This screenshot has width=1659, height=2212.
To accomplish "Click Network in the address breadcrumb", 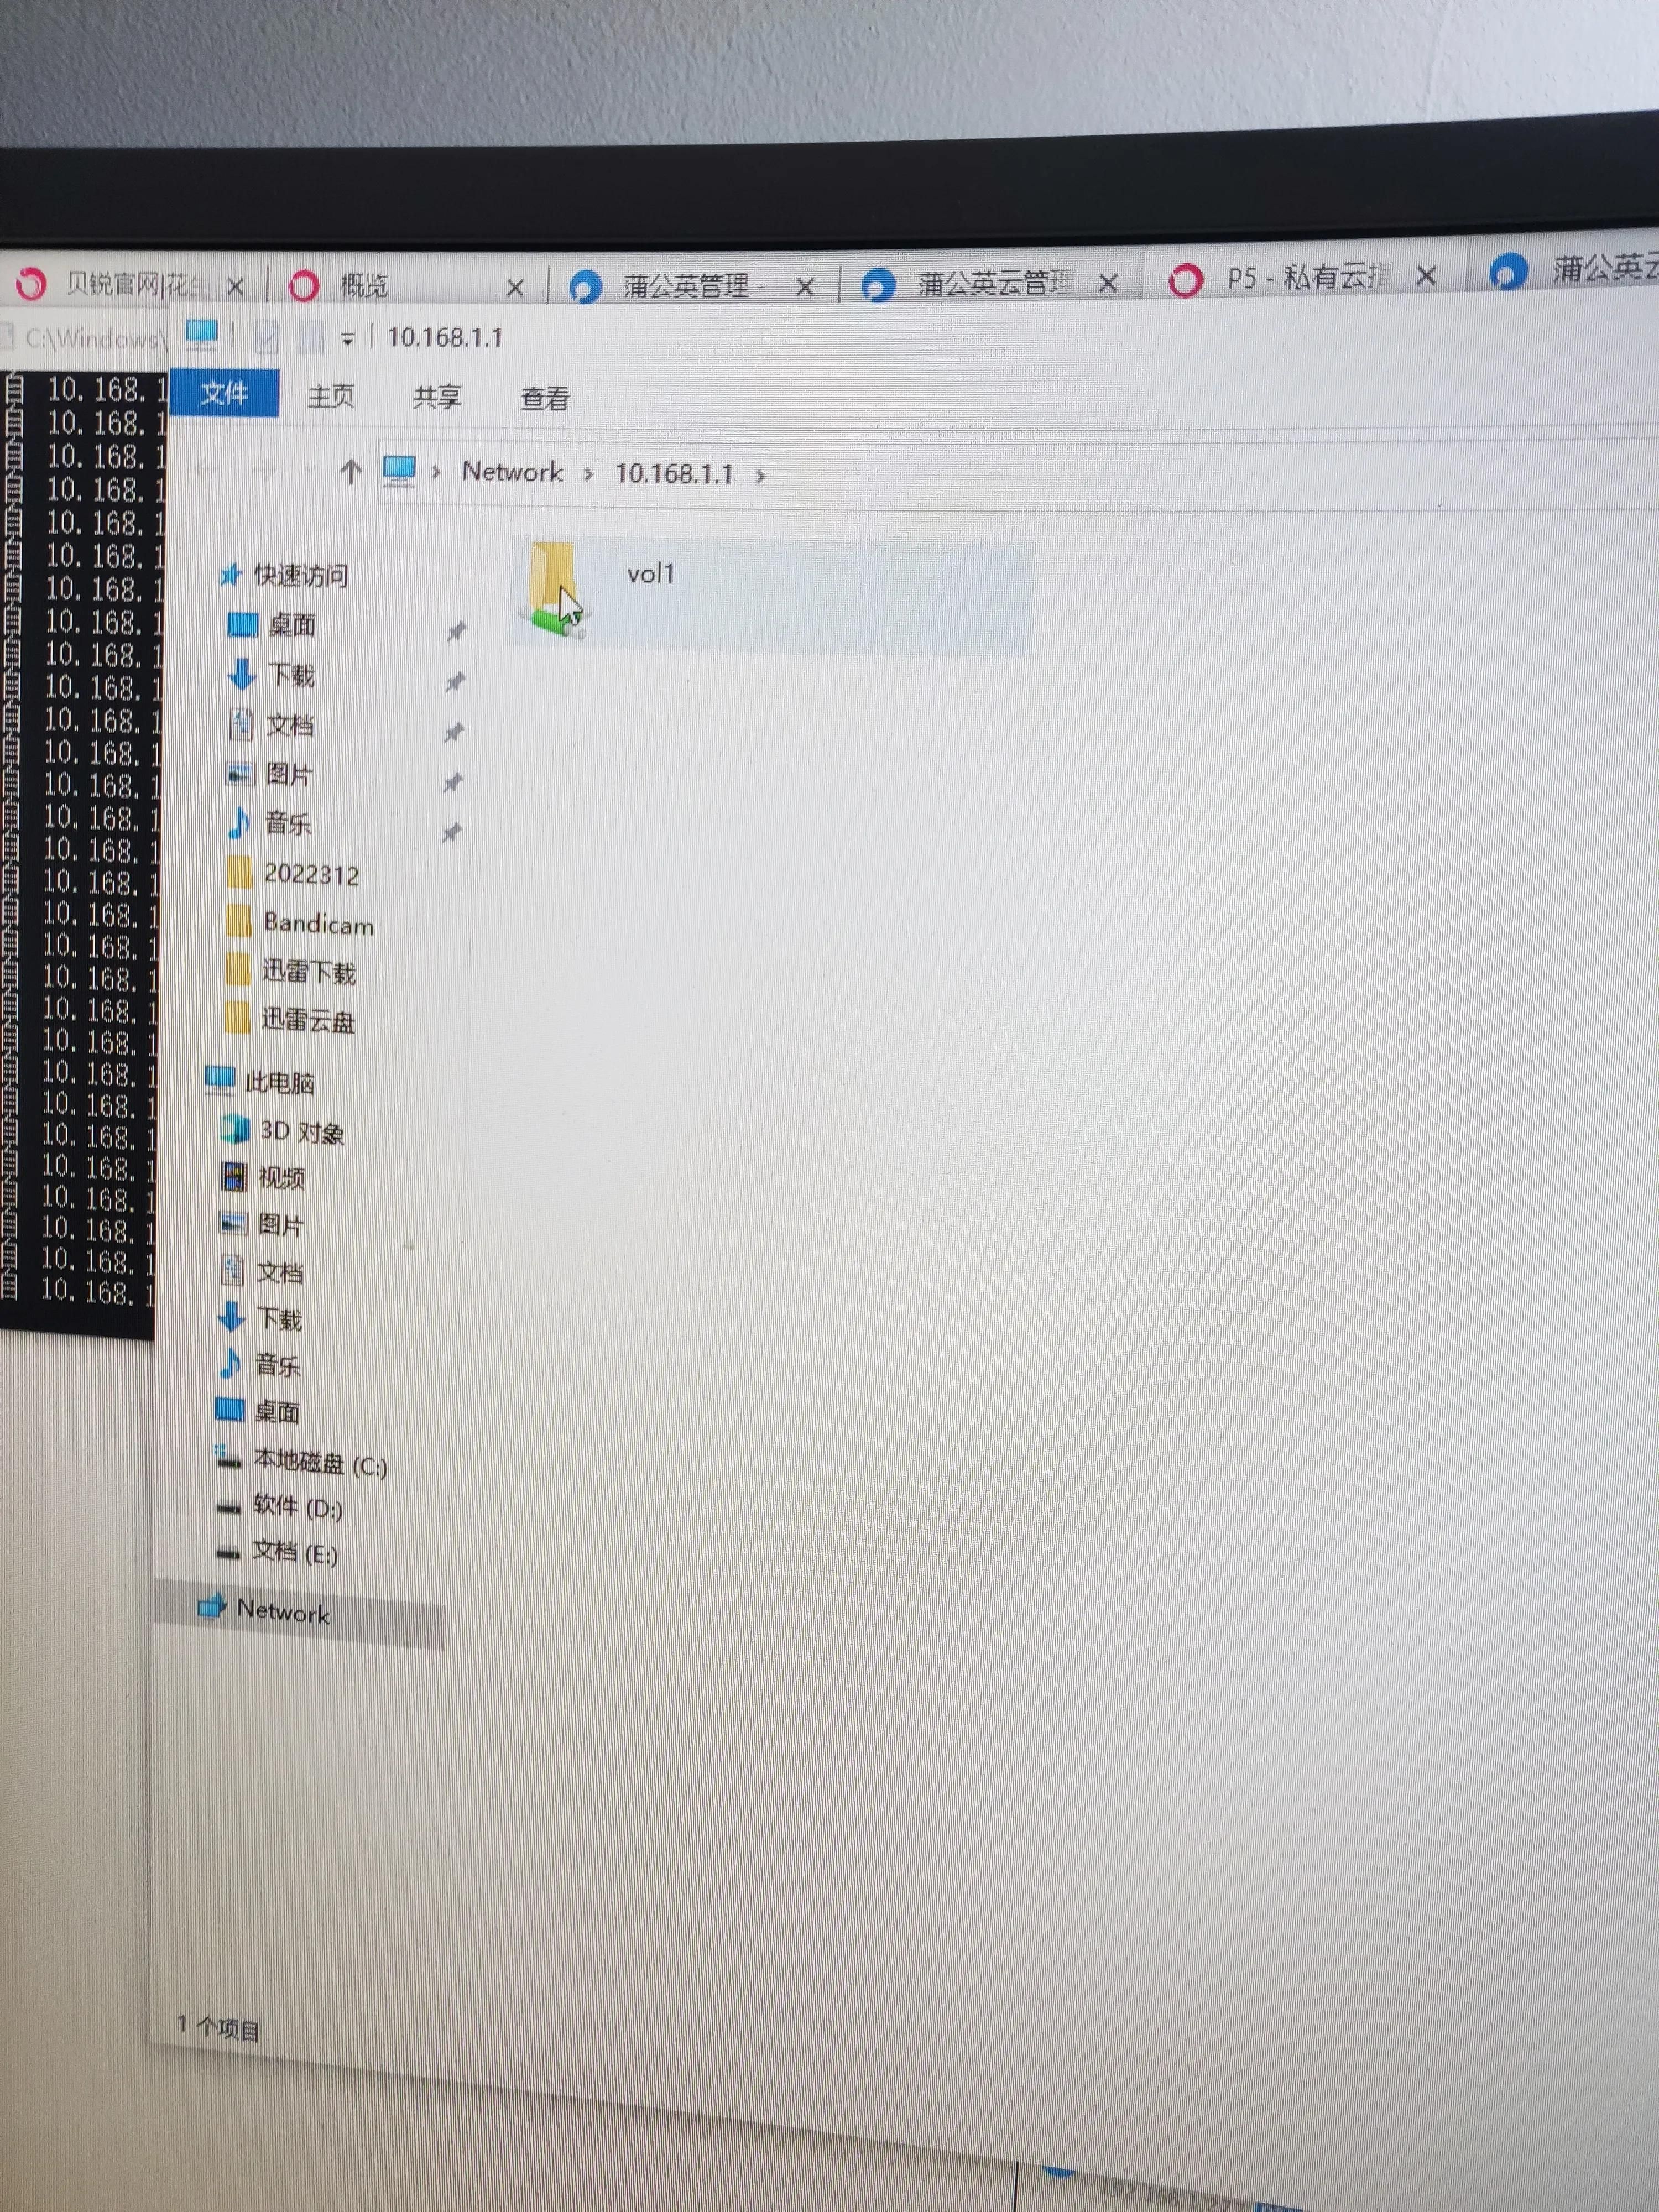I will point(512,472).
